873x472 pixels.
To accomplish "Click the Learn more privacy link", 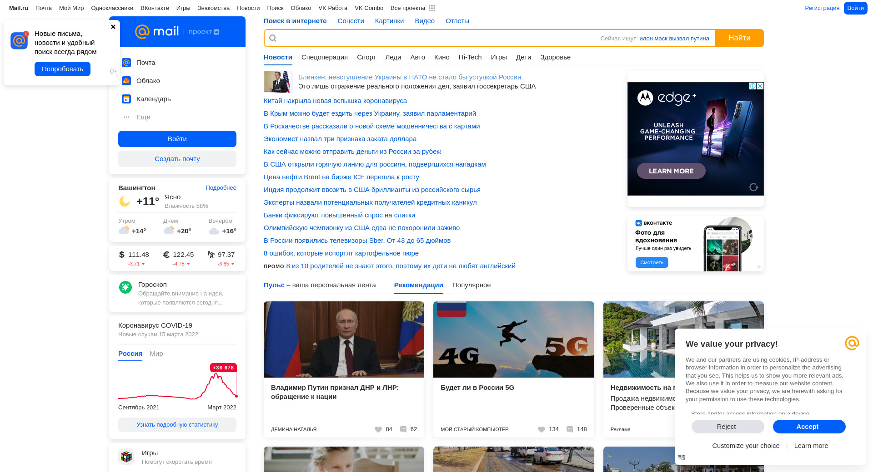I will (811, 446).
